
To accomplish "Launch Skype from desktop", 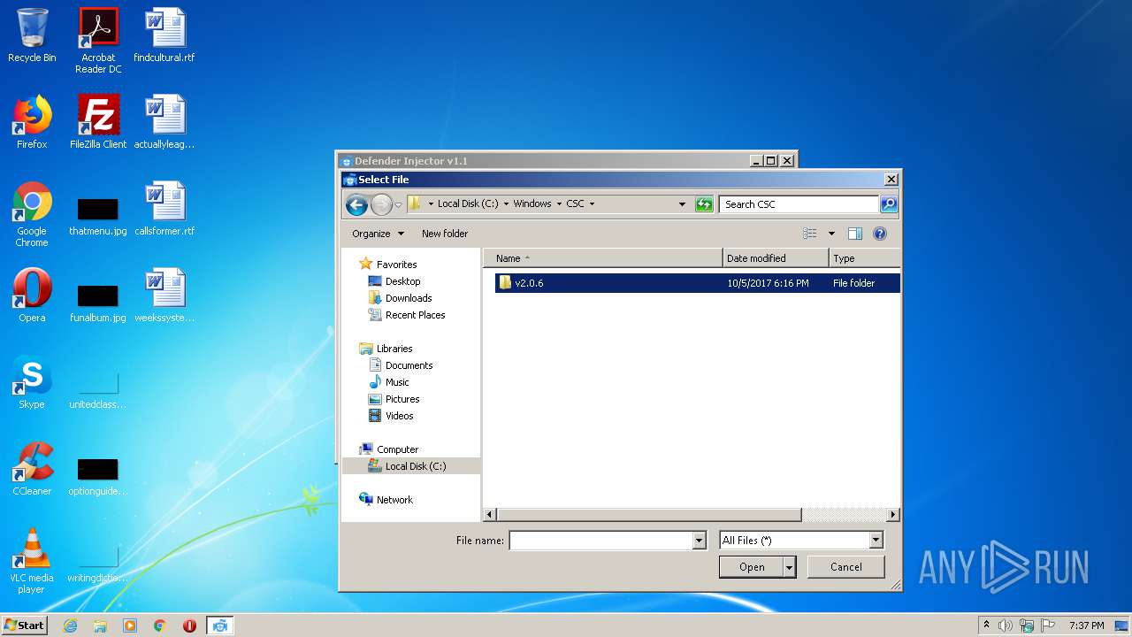I will [x=32, y=382].
